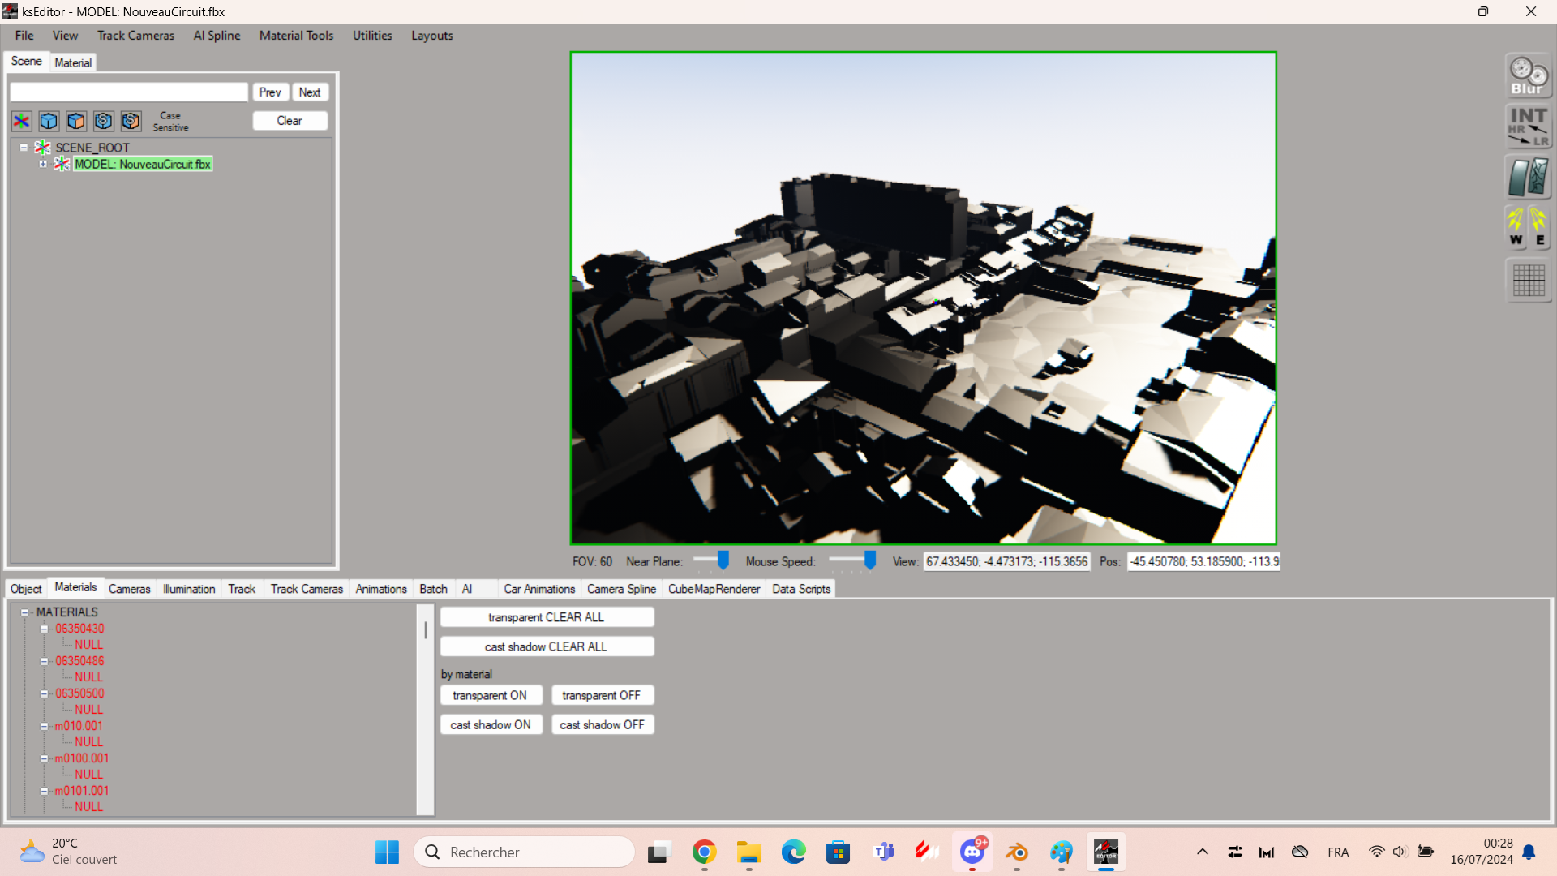Toggle the damaged glass preview icon
The height and width of the screenshot is (876, 1557).
(1529, 178)
